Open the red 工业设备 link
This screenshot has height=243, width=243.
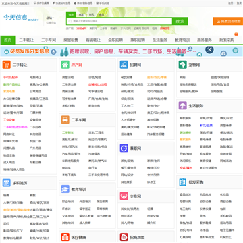pyautogui.click(x=9, y=120)
